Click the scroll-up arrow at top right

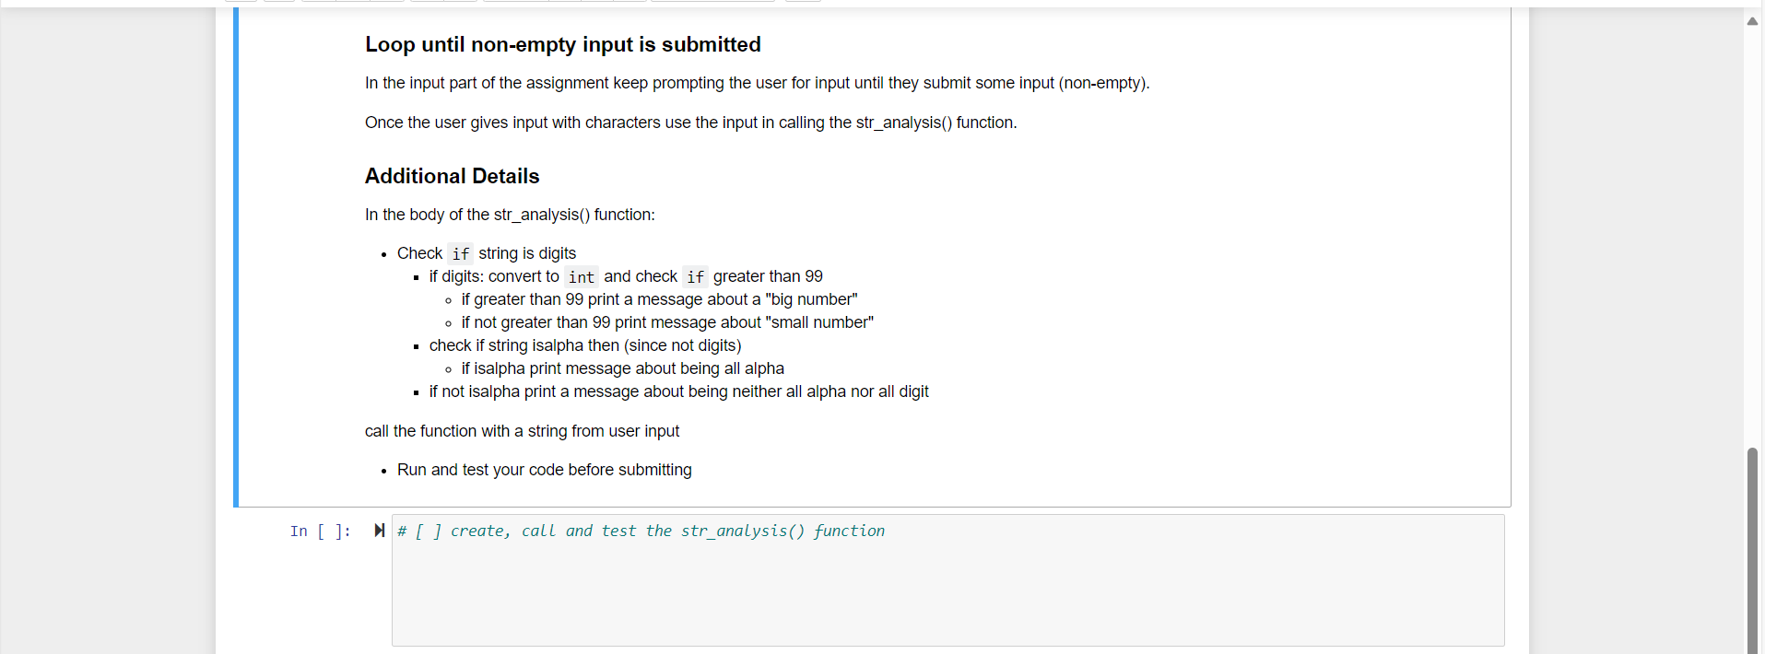1752,20
